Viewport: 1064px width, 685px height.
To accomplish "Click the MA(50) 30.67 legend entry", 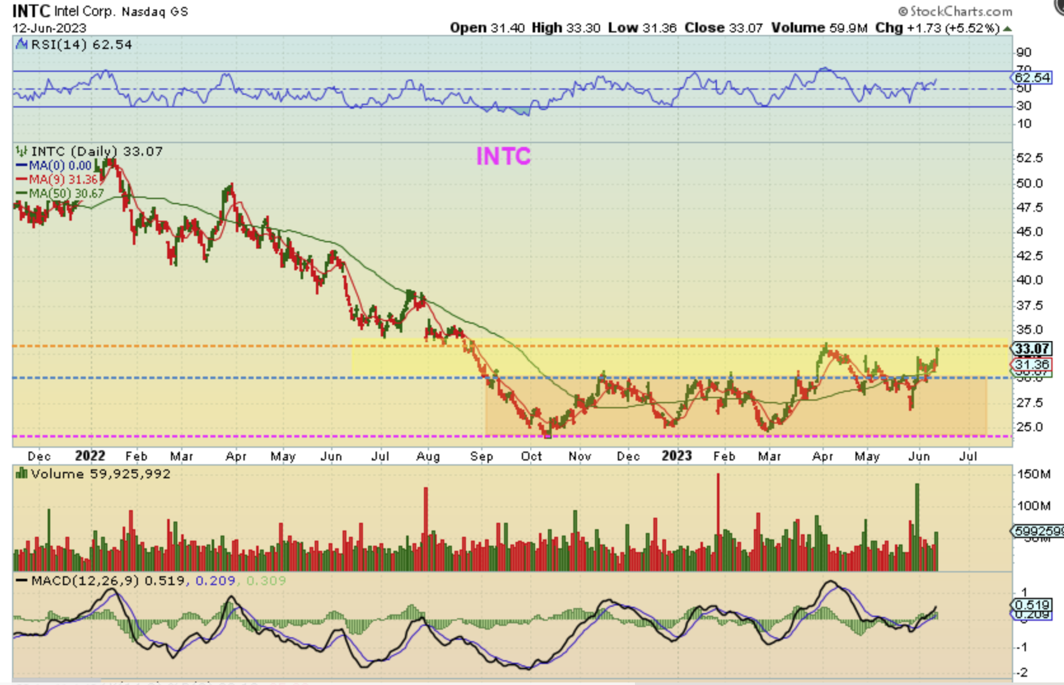I will (67, 193).
